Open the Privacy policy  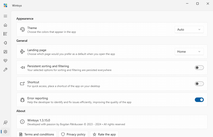[73, 134]
